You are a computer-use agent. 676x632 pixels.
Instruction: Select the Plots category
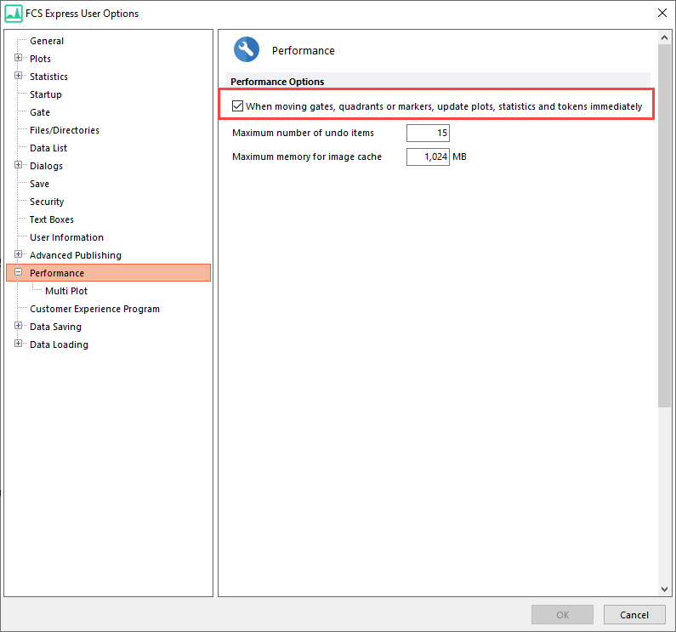coord(40,59)
